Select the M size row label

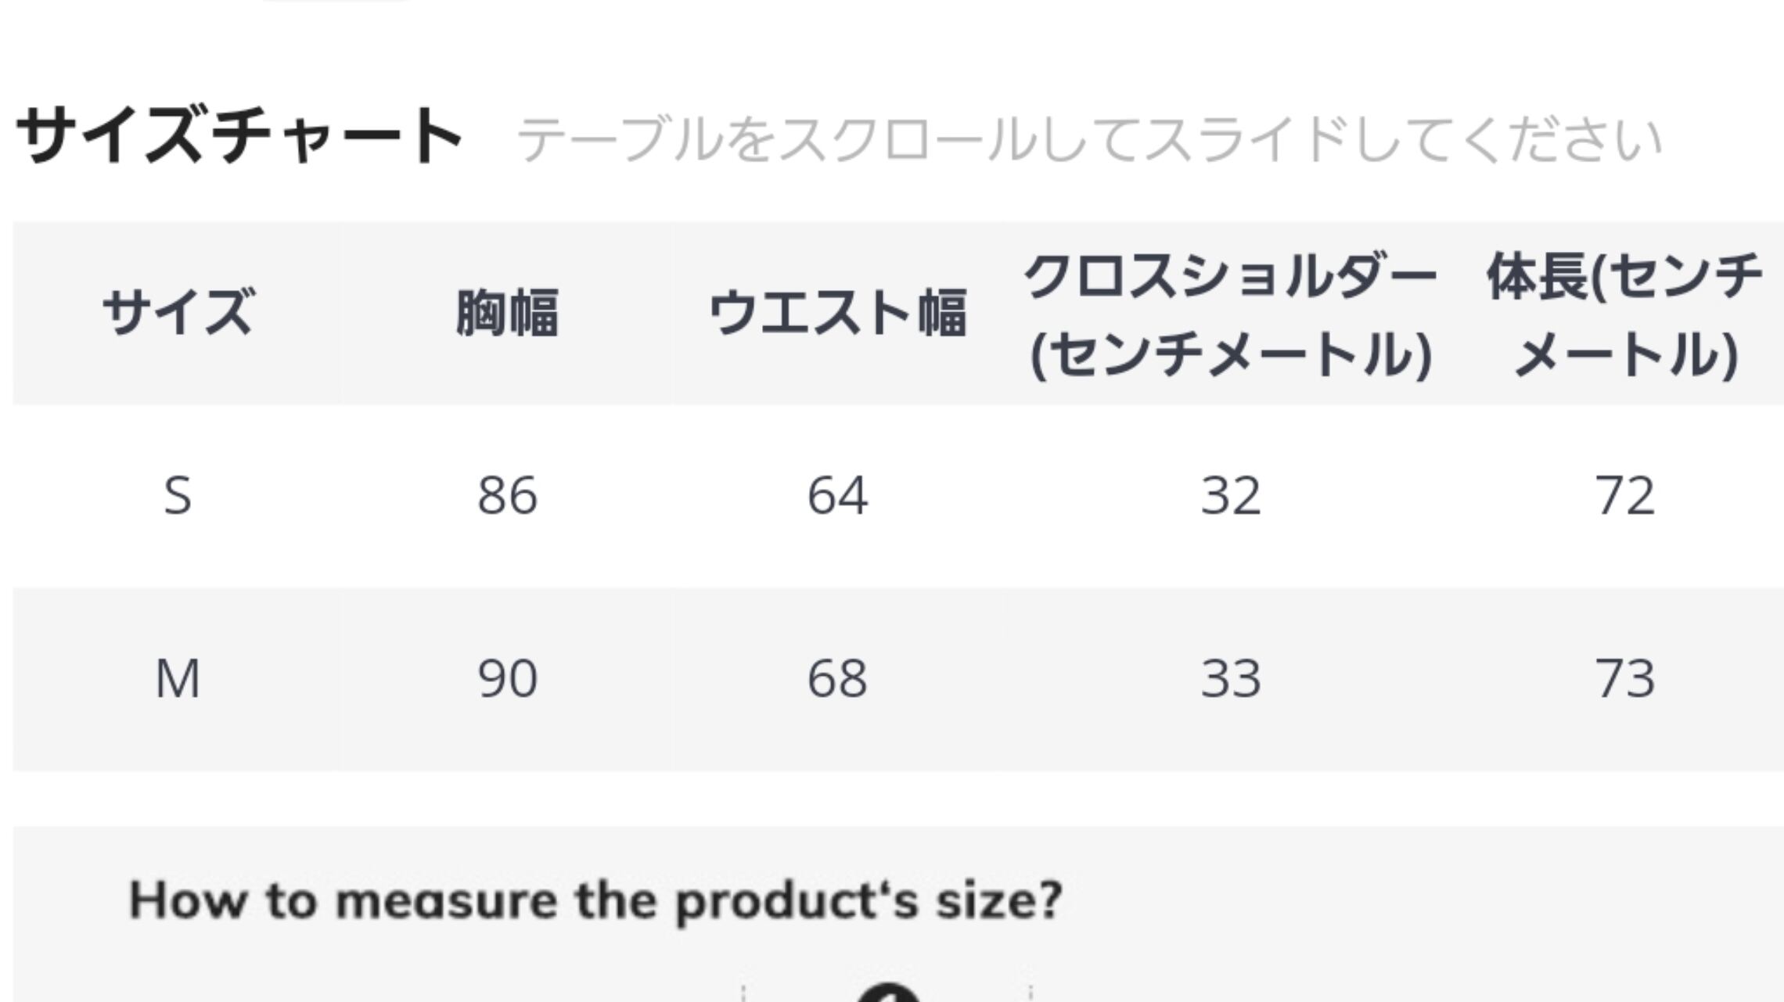click(x=178, y=679)
